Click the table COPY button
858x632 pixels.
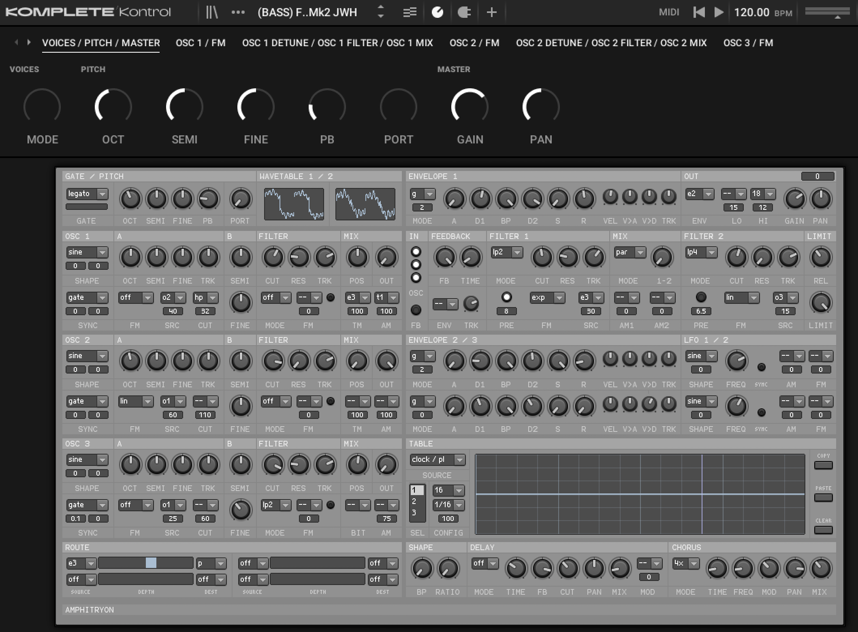point(823,465)
